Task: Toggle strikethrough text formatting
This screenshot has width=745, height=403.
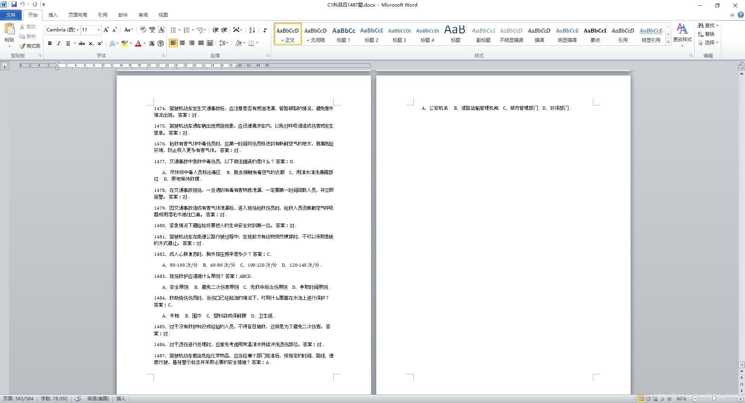Action: coord(82,43)
